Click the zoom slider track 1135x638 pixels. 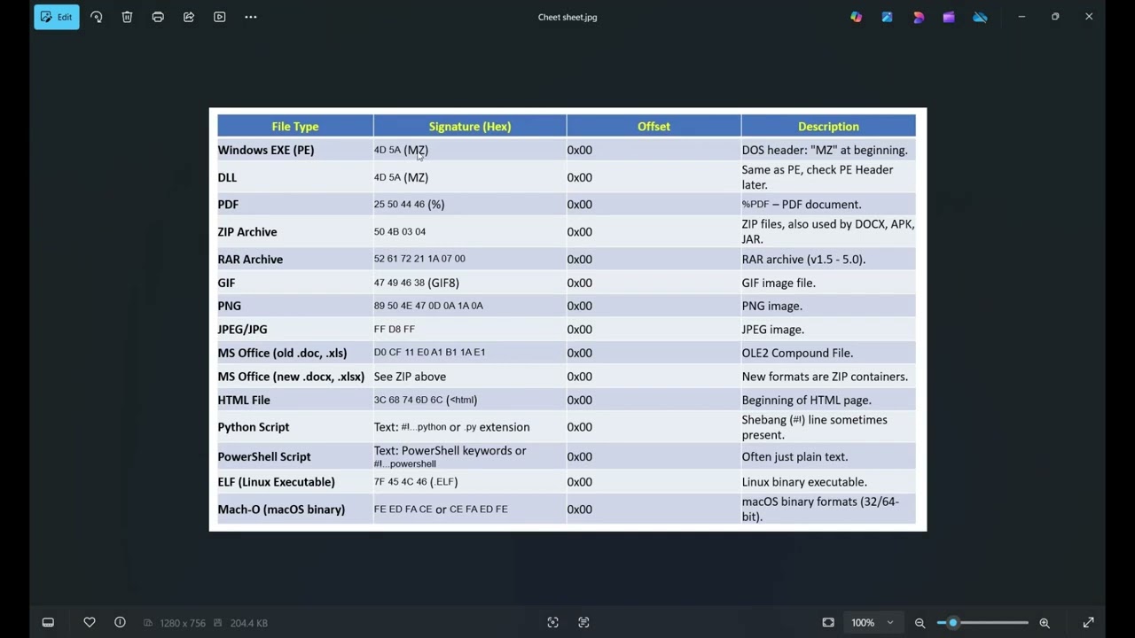coord(982,622)
